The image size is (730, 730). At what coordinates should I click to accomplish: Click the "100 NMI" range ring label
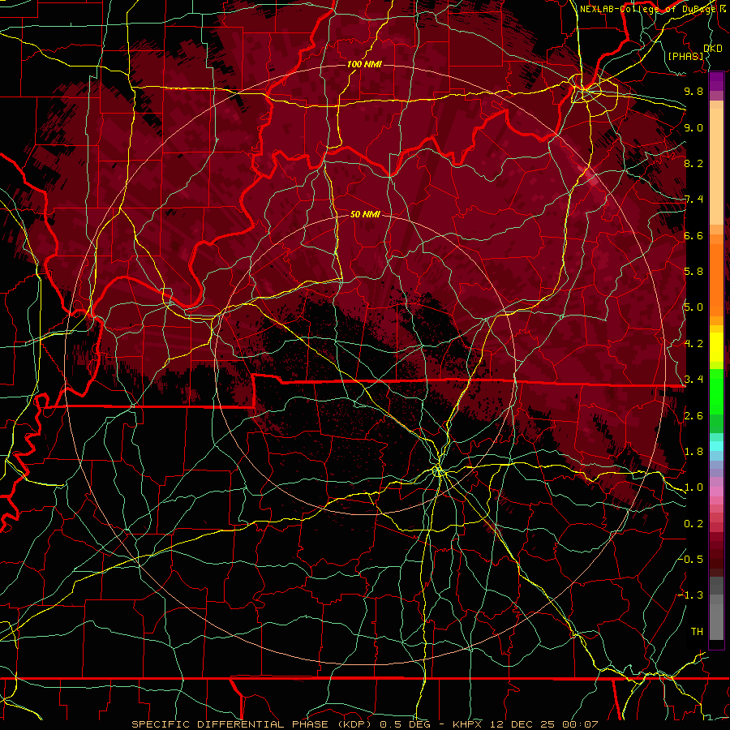coord(364,64)
